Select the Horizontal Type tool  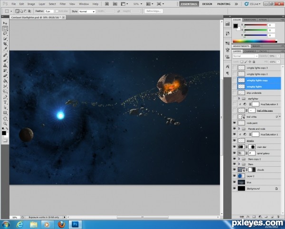click(5, 102)
